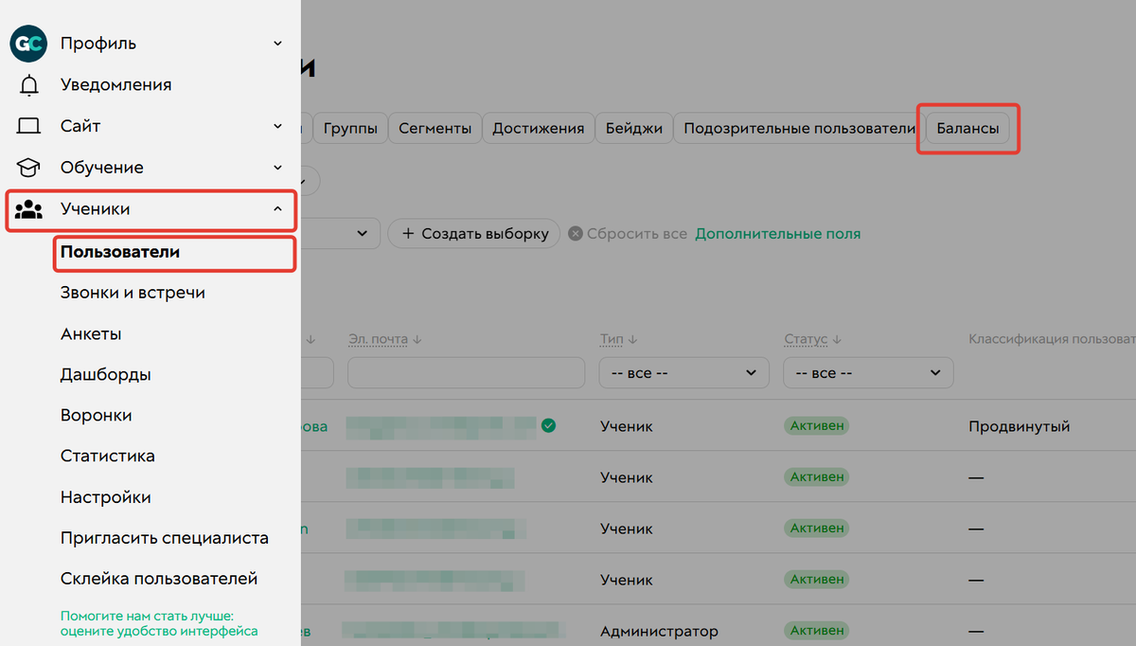Click the green verified email checkmark
The width and height of the screenshot is (1136, 646).
click(548, 426)
